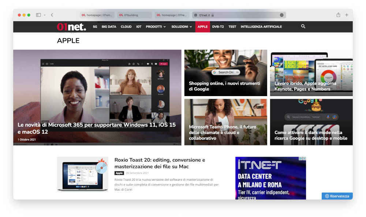Open the 5G menu item
The width and height of the screenshot is (366, 217).
pos(95,27)
